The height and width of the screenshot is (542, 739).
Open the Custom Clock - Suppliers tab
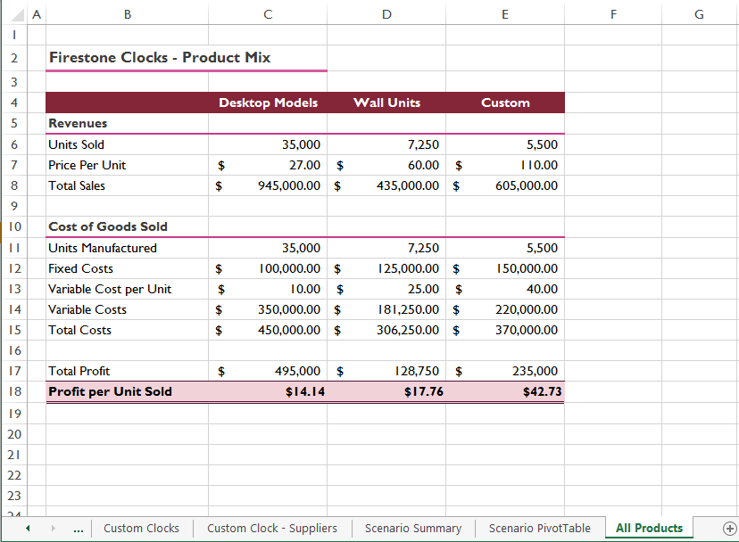[272, 529]
